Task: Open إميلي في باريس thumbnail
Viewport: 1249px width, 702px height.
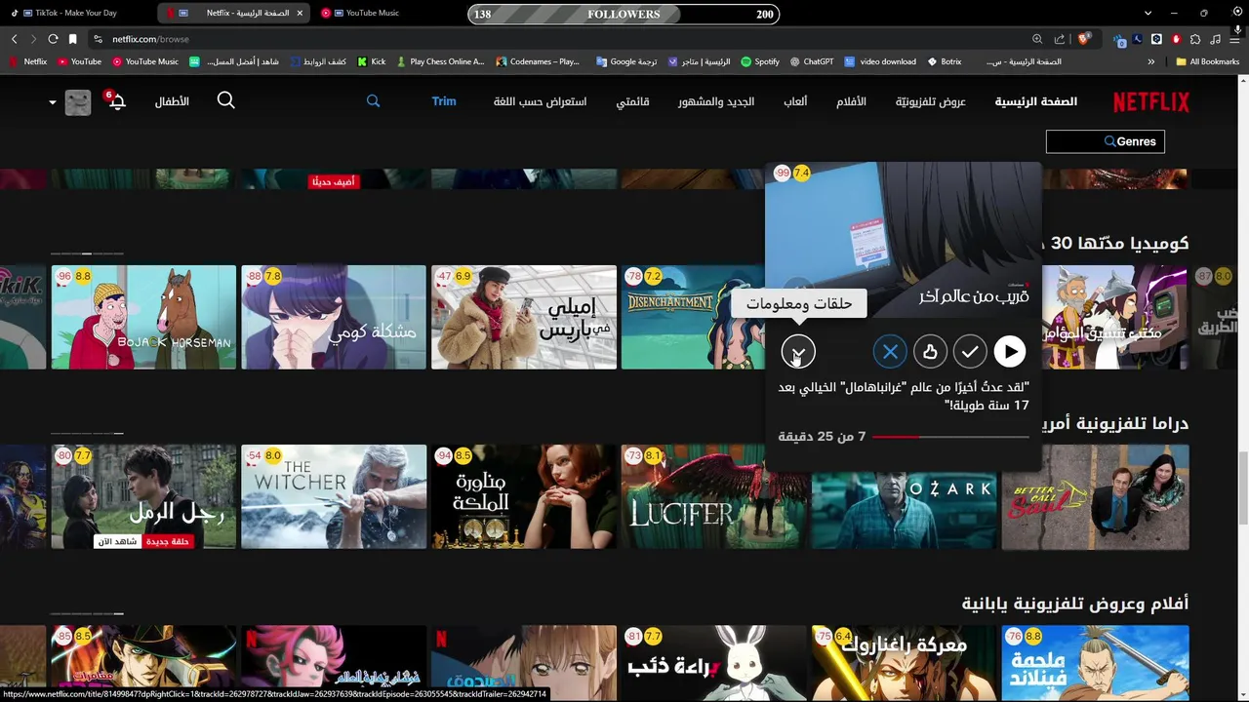Action: point(524,317)
